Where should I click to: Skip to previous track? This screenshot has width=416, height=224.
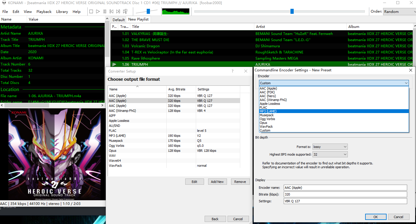tap(111, 11)
